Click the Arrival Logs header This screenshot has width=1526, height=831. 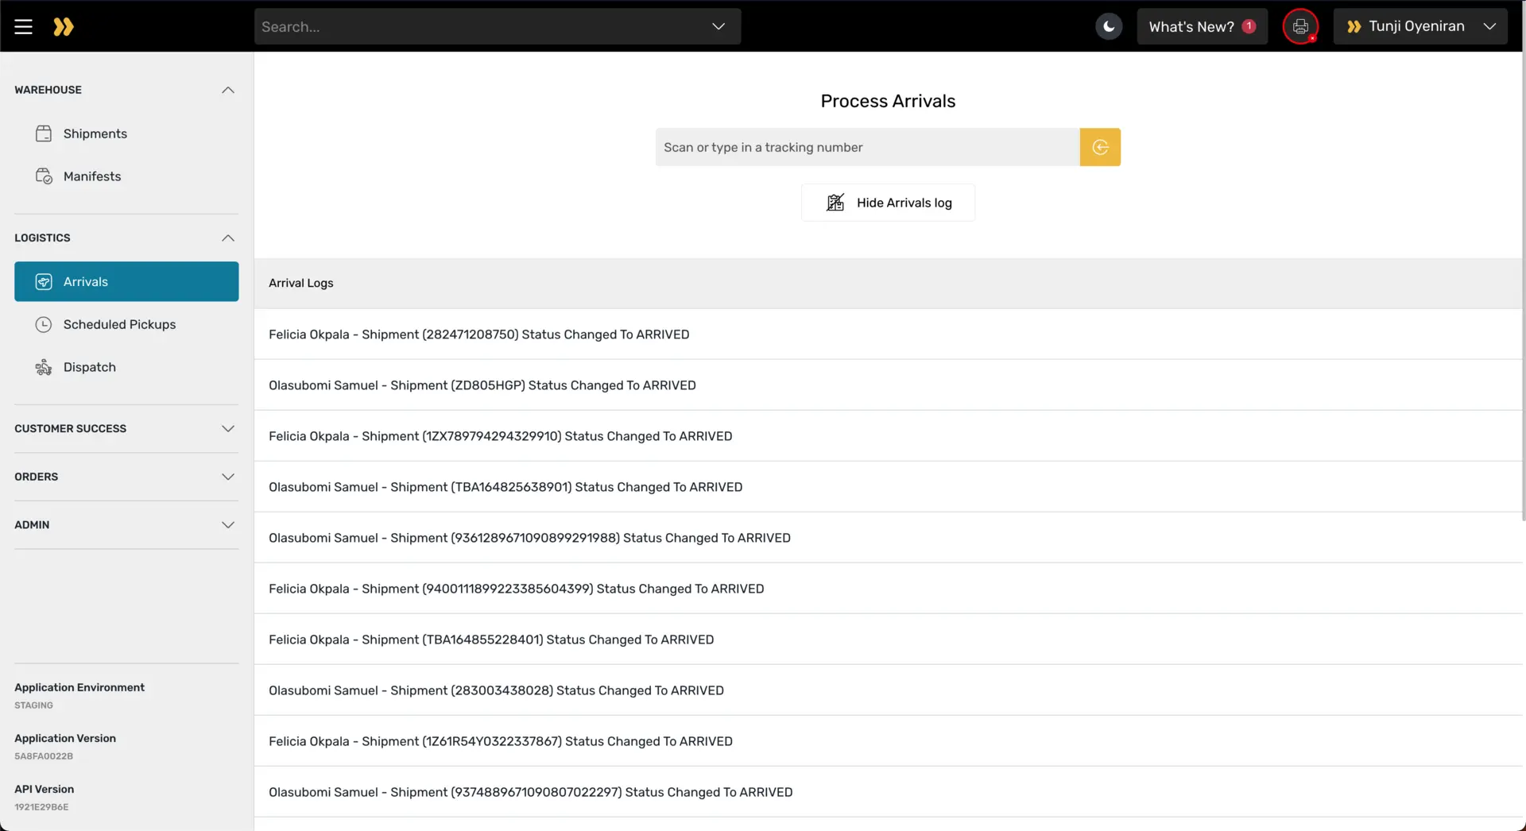(x=888, y=283)
